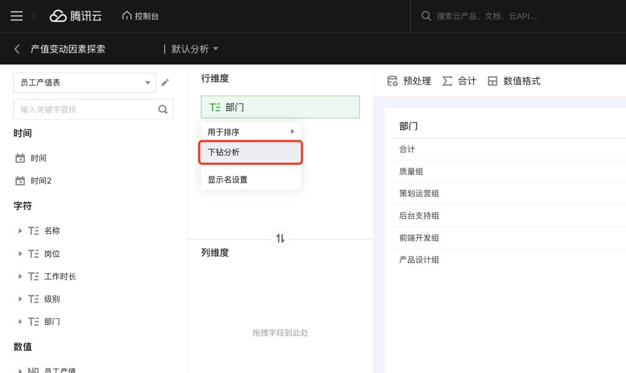
Task: Choose 显示名设置 in the menu
Action: [250, 179]
